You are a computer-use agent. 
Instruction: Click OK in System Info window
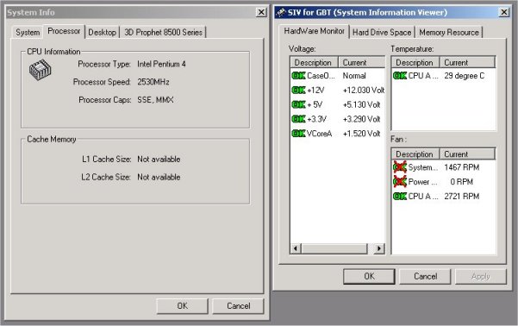(183, 306)
